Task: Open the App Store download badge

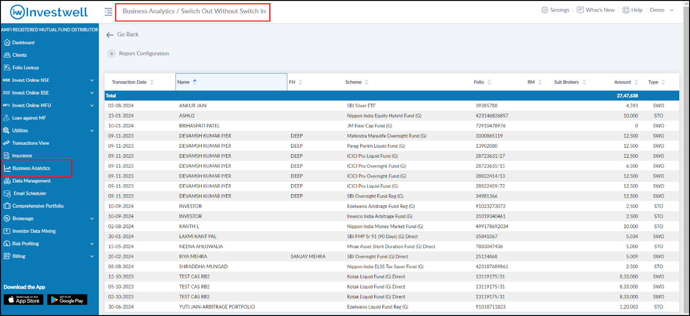Action: coord(24,300)
